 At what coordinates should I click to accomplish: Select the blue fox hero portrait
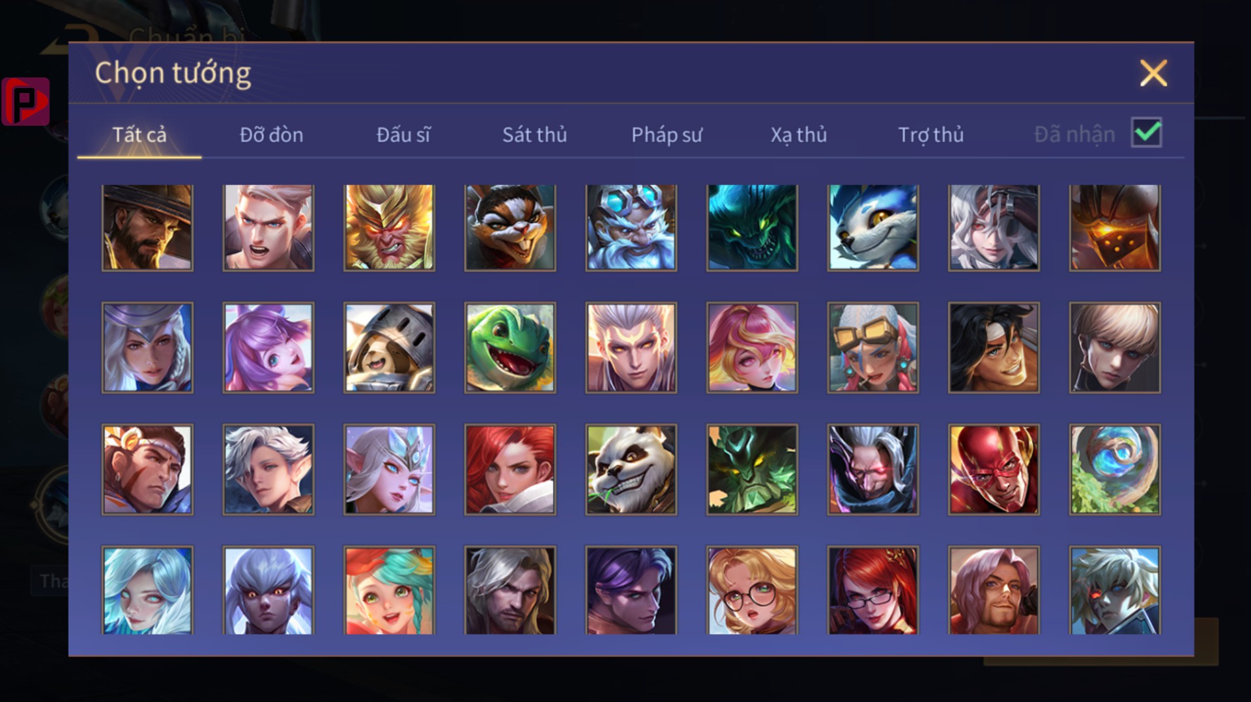[873, 227]
